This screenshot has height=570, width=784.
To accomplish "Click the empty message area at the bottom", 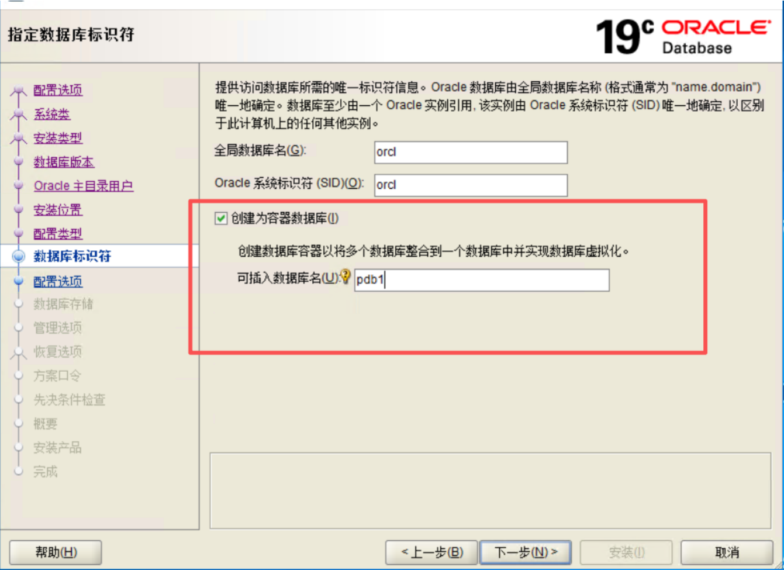I will pos(491,490).
